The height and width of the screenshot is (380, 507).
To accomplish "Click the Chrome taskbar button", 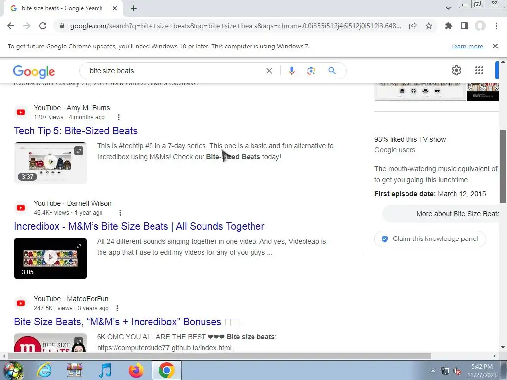I will click(166, 370).
